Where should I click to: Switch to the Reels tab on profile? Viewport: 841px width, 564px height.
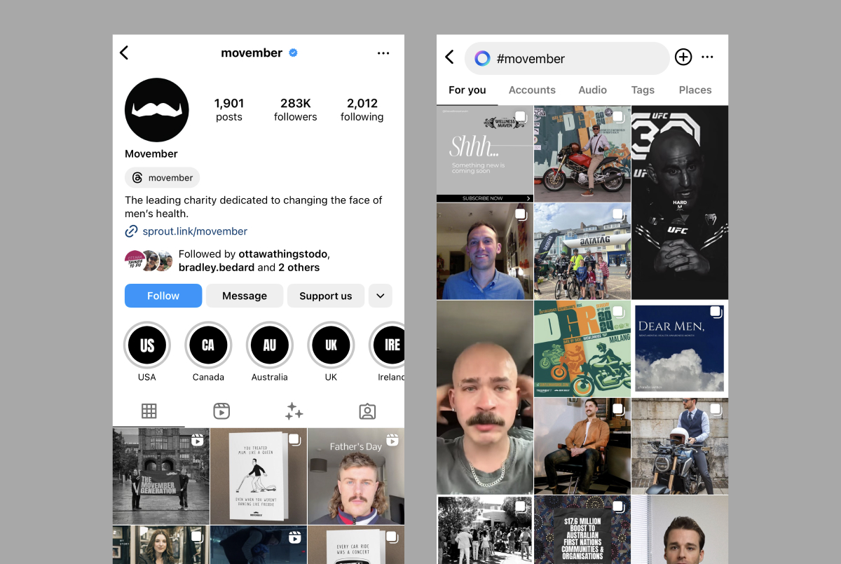tap(221, 411)
